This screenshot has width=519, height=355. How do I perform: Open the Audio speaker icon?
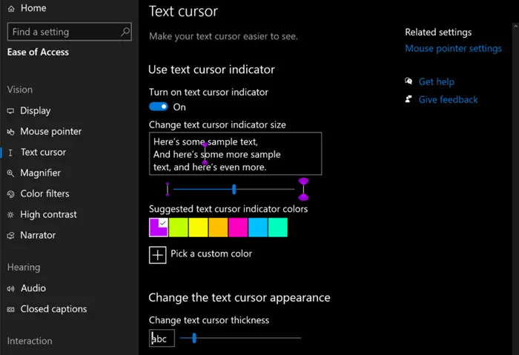pyautogui.click(x=10, y=288)
